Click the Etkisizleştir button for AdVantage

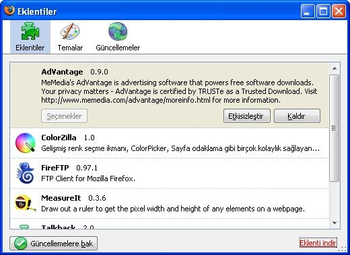(x=247, y=116)
